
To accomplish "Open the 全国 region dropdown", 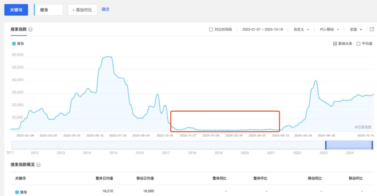I will (x=356, y=30).
